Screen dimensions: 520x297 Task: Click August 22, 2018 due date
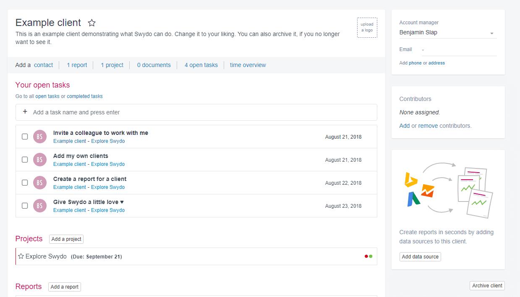343,183
